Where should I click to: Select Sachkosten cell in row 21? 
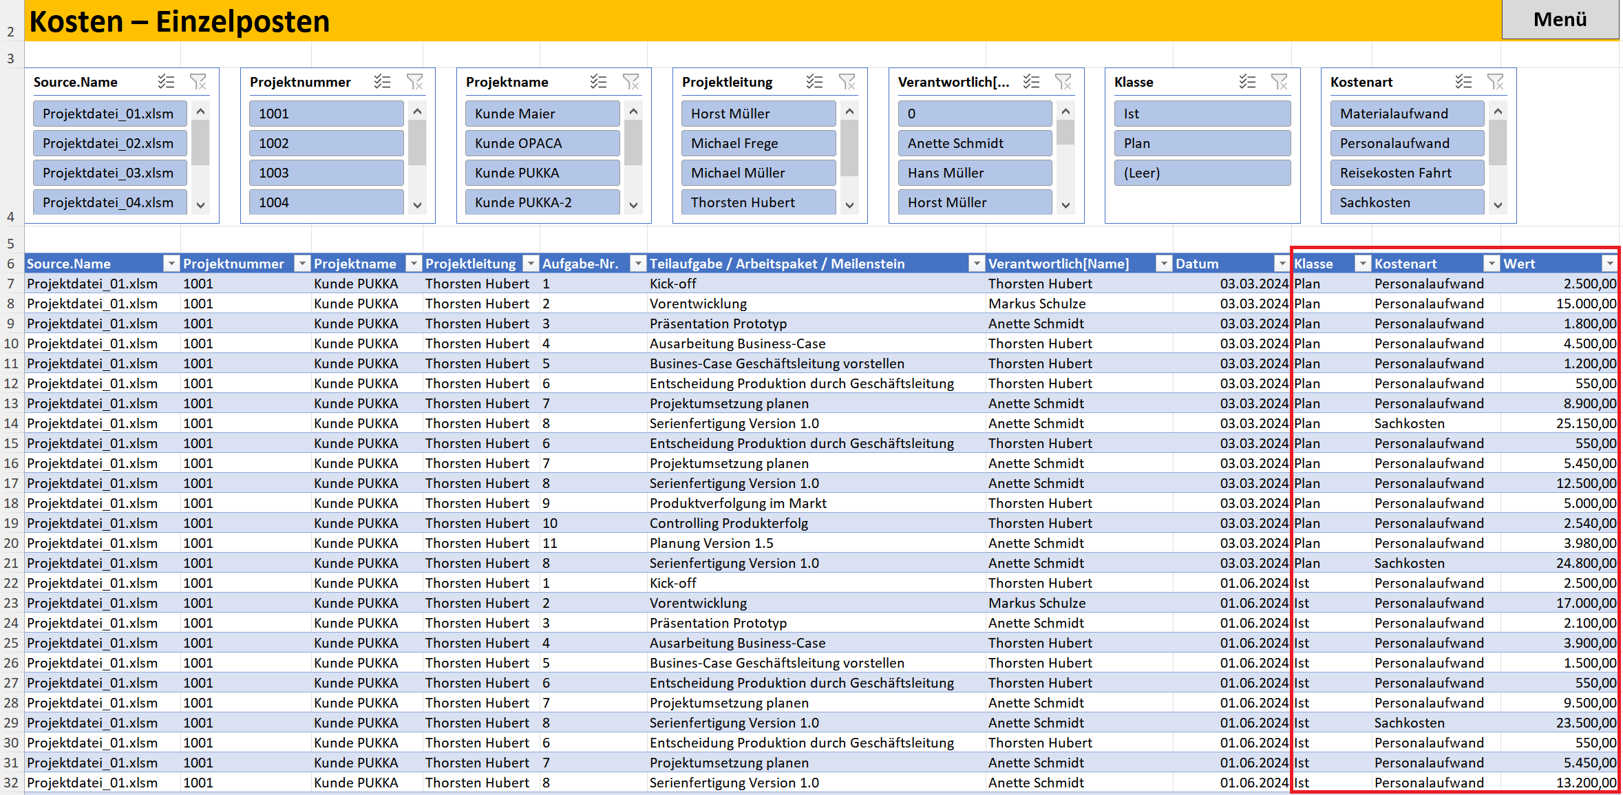1436,563
